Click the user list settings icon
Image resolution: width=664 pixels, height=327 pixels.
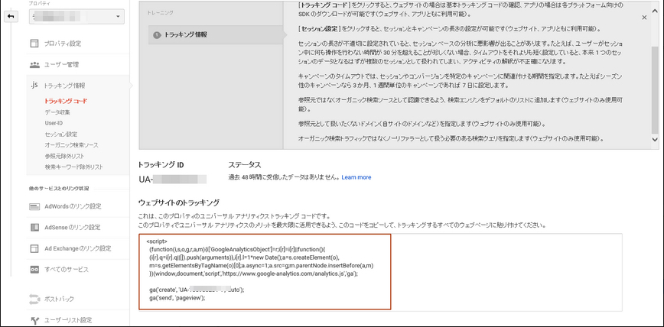point(34,320)
